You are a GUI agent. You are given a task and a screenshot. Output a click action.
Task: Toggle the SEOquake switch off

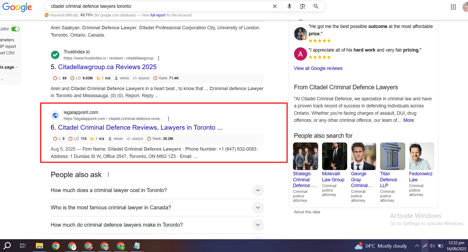point(16,29)
